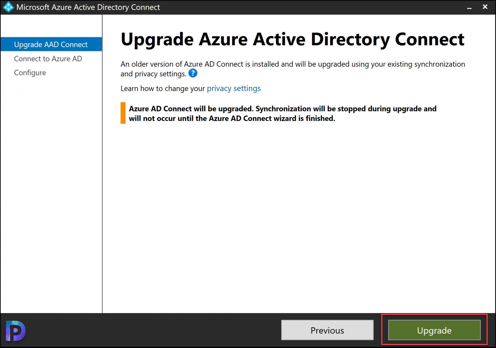
Task: Click the Azure AD Connect diamond icon in title bar
Action: (x=8, y=7)
